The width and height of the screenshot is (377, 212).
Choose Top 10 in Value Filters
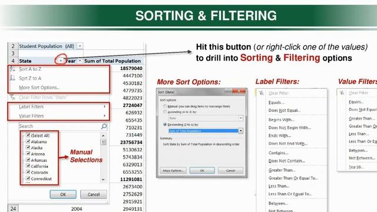pos(356,167)
